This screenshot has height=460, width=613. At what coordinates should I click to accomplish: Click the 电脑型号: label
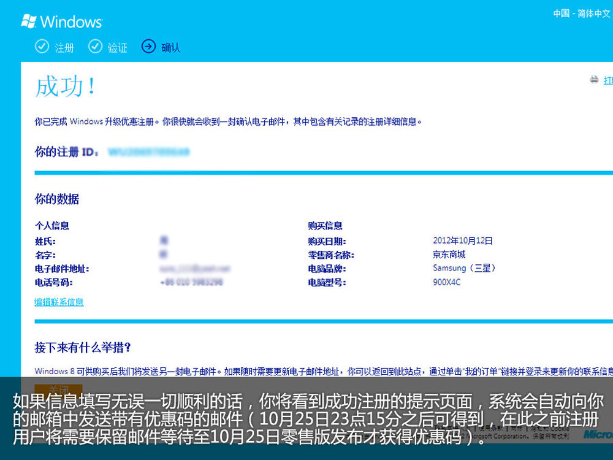(x=327, y=282)
